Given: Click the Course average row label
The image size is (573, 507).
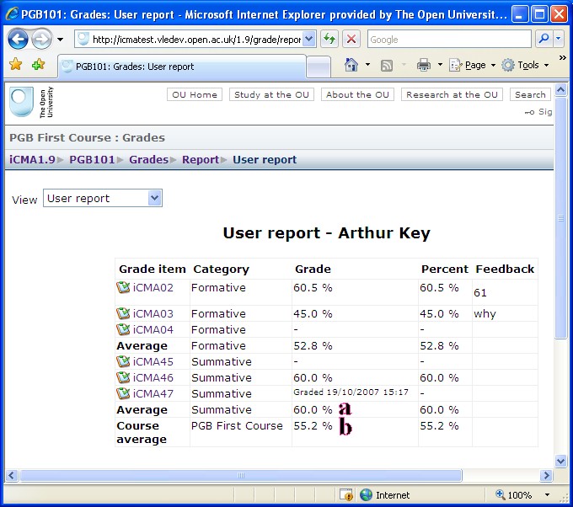Looking at the screenshot, I should pos(142,433).
